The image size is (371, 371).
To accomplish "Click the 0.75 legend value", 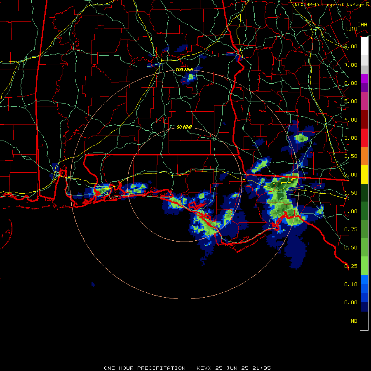I will pyautogui.click(x=351, y=230).
